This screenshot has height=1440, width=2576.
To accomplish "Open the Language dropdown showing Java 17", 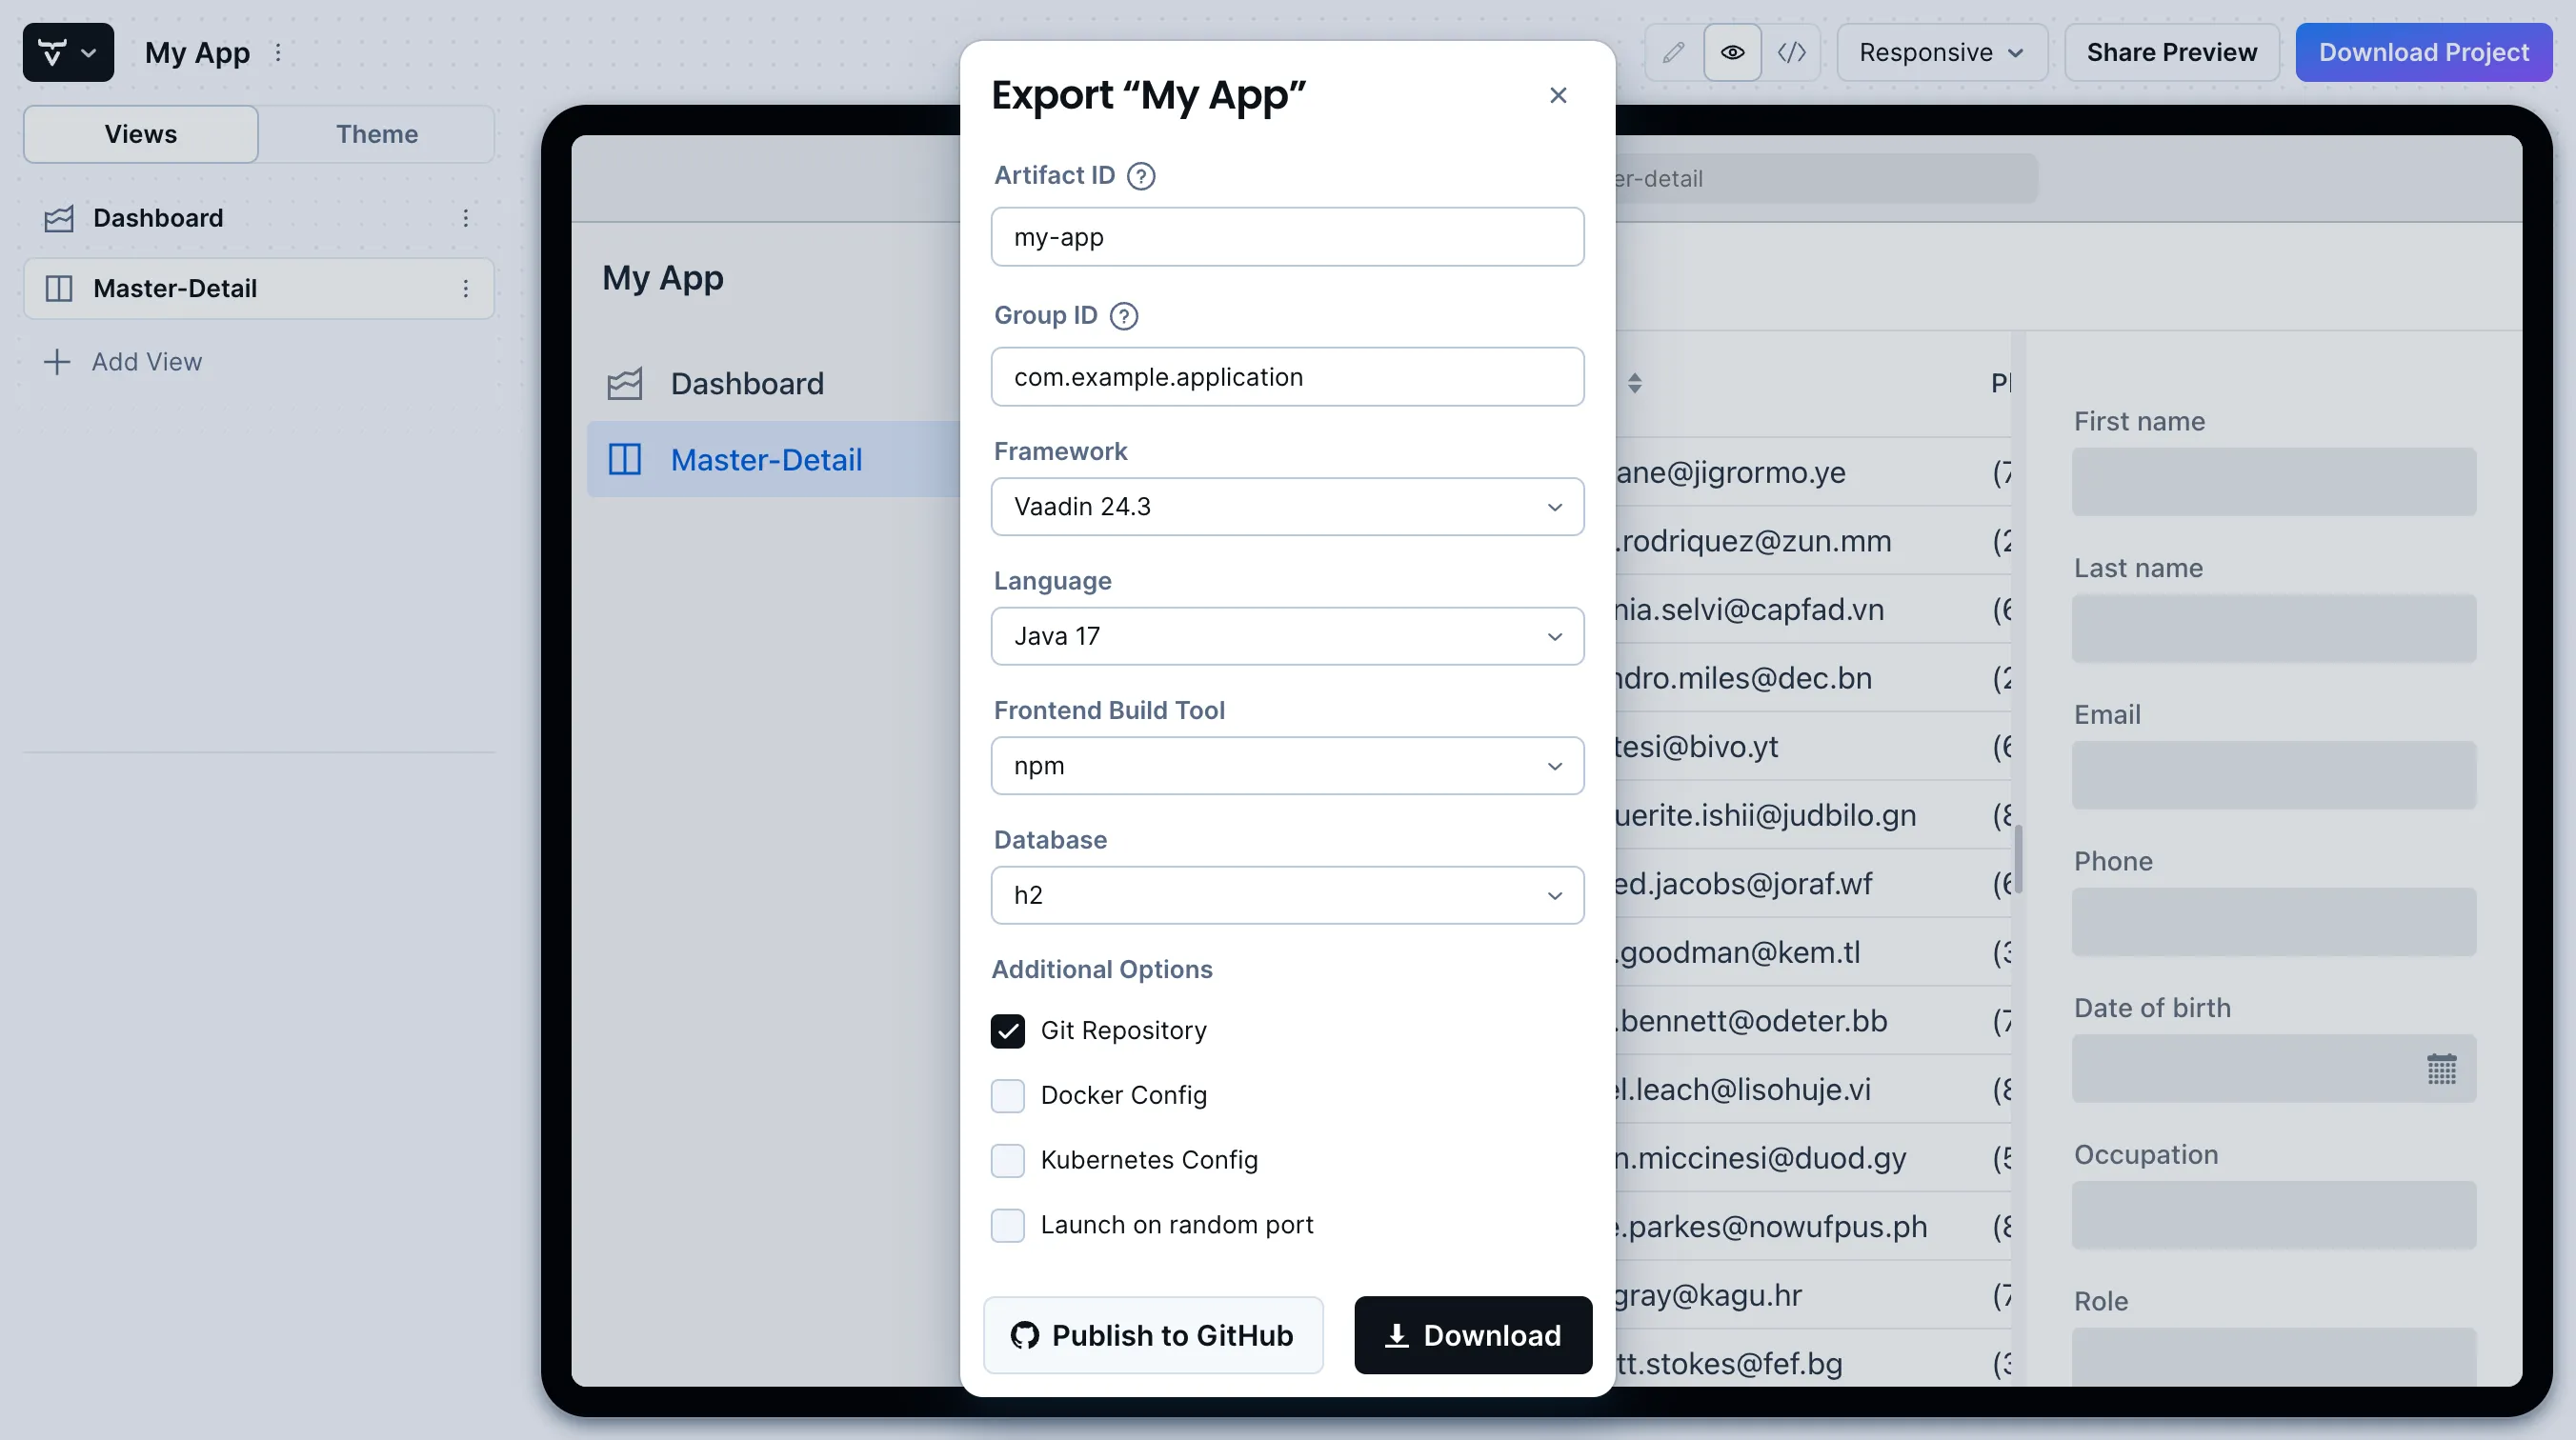I will coord(1287,636).
